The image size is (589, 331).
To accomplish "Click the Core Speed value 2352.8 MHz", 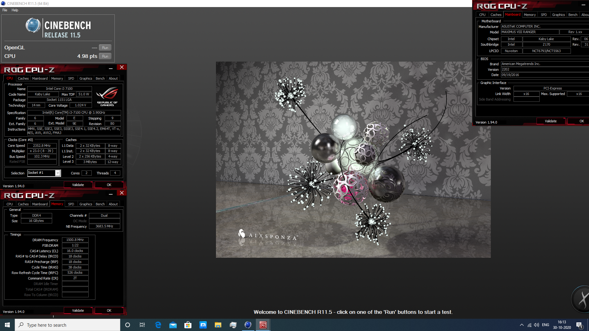I will click(x=42, y=146).
